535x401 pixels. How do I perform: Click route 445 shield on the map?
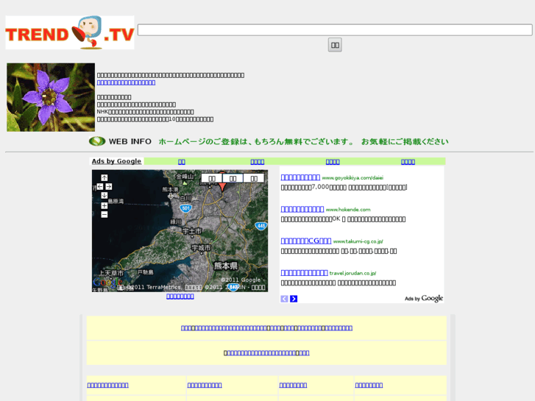261,226
